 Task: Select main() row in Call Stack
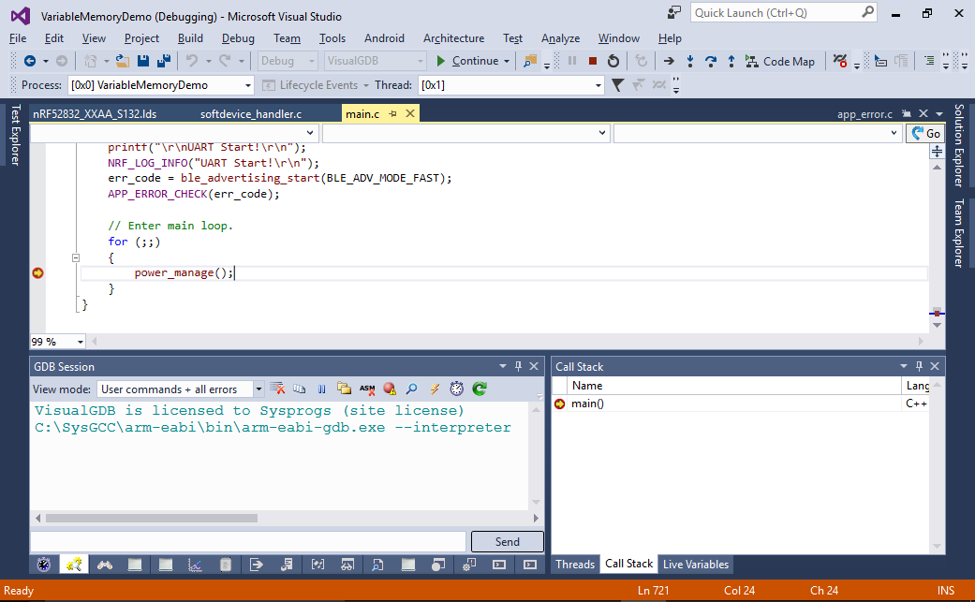[740, 404]
